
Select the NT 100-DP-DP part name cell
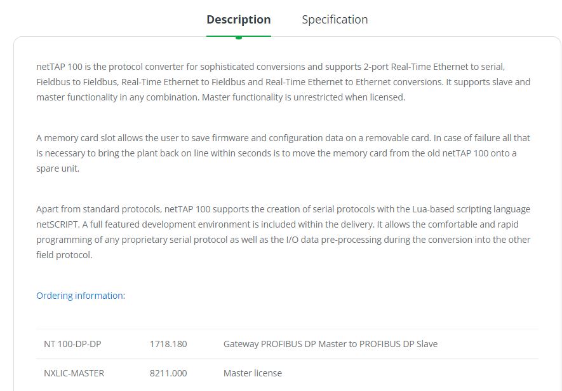(x=72, y=344)
